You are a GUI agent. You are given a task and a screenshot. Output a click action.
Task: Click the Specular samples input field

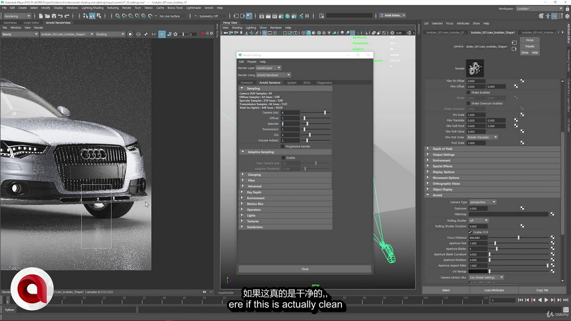click(290, 124)
